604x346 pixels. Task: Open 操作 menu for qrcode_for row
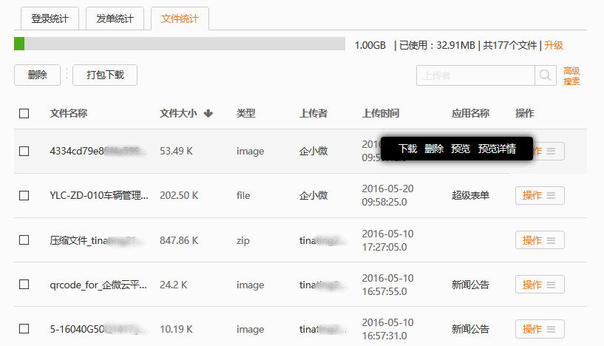[x=540, y=285]
